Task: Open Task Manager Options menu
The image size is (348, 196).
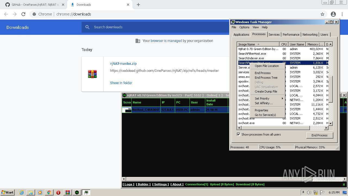Action: [x=244, y=27]
